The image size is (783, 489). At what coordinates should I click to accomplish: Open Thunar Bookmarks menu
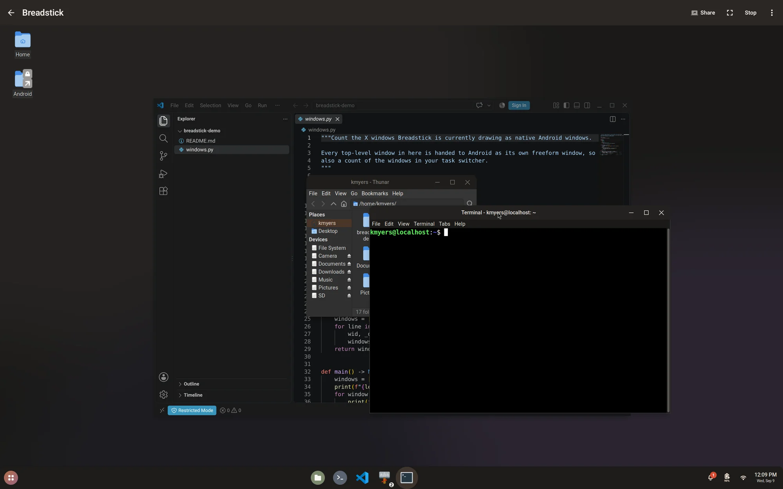(x=374, y=193)
